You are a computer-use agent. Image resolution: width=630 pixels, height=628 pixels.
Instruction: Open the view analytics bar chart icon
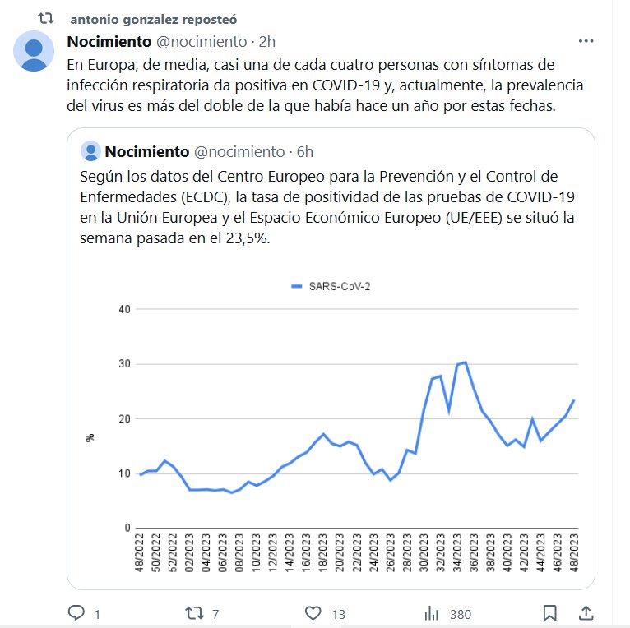click(431, 613)
